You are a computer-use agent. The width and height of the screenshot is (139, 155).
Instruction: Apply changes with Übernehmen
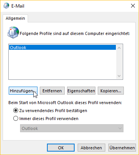click(x=122, y=148)
